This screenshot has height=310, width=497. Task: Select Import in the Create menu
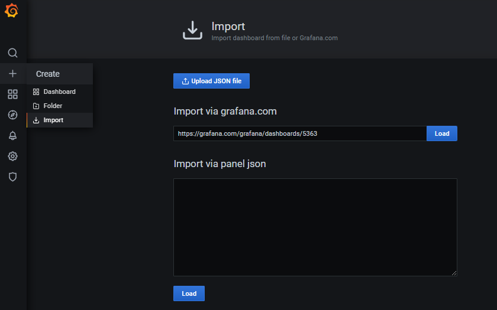coord(60,120)
